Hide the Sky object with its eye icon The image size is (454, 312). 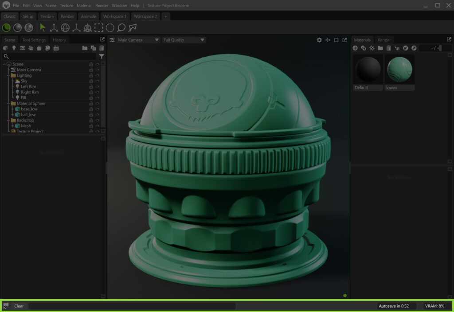coord(97,81)
